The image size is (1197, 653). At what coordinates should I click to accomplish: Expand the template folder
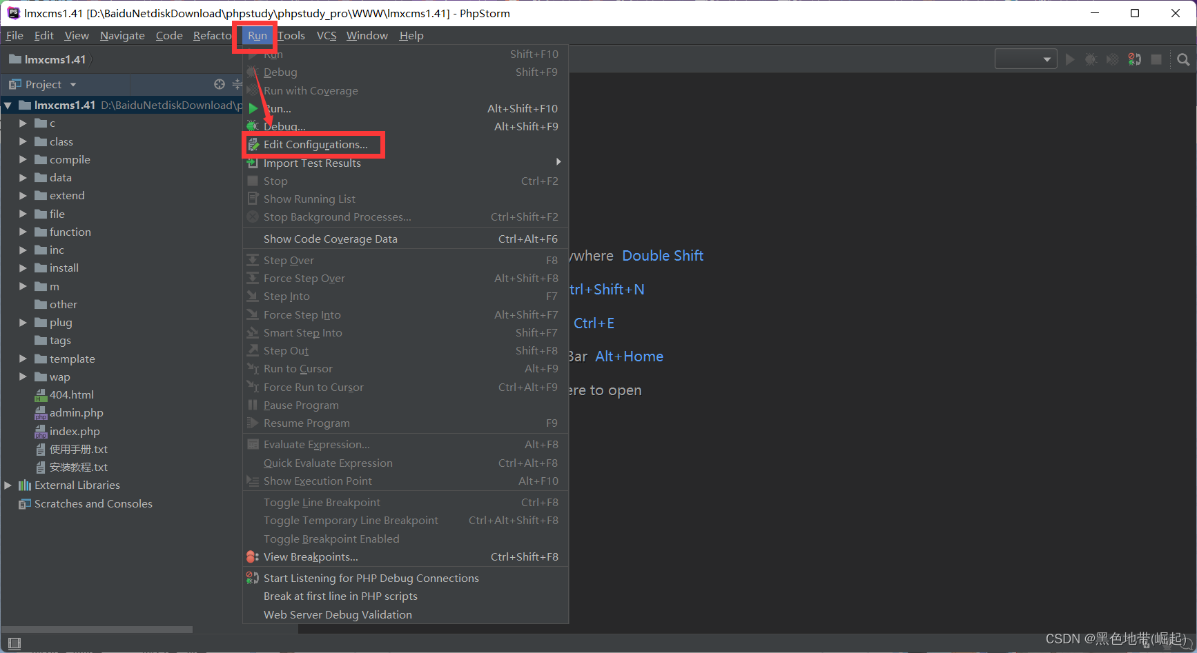[x=23, y=359]
